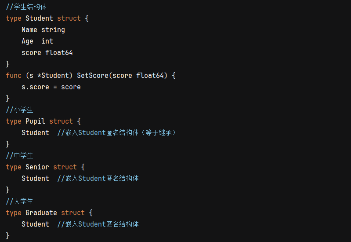Click the Graduate type name

click(41, 213)
